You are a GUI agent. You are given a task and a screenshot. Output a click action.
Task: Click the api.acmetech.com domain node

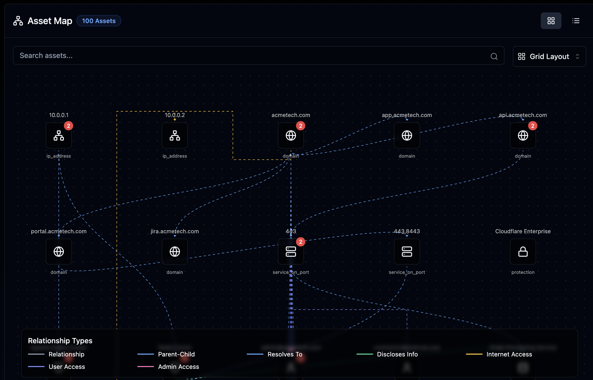tap(523, 135)
